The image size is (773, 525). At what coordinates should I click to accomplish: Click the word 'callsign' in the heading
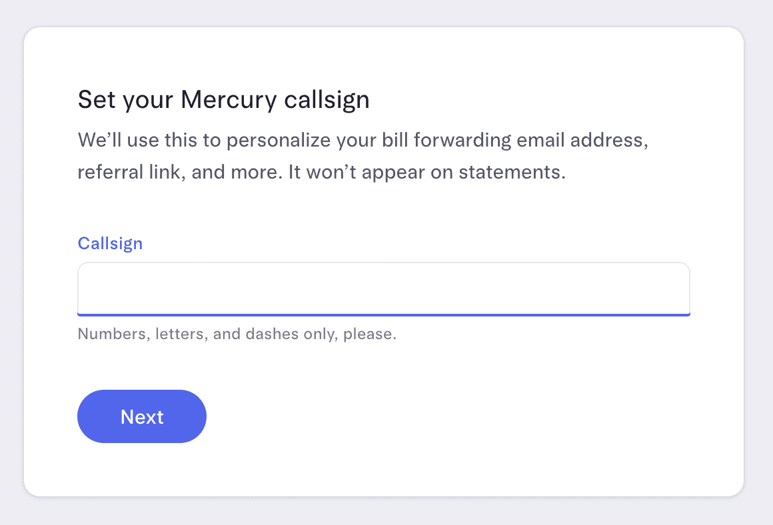[327, 100]
